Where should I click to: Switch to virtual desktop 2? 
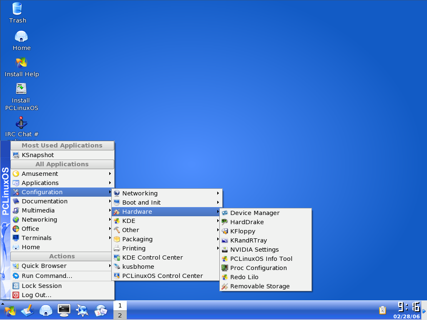[120, 315]
